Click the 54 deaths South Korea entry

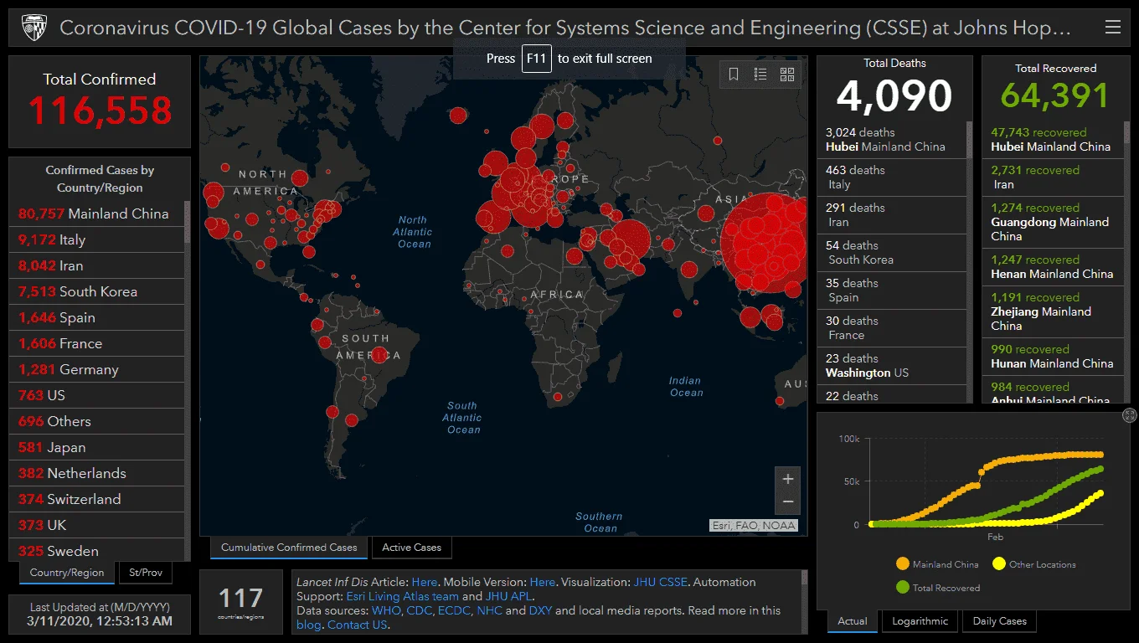pos(893,253)
